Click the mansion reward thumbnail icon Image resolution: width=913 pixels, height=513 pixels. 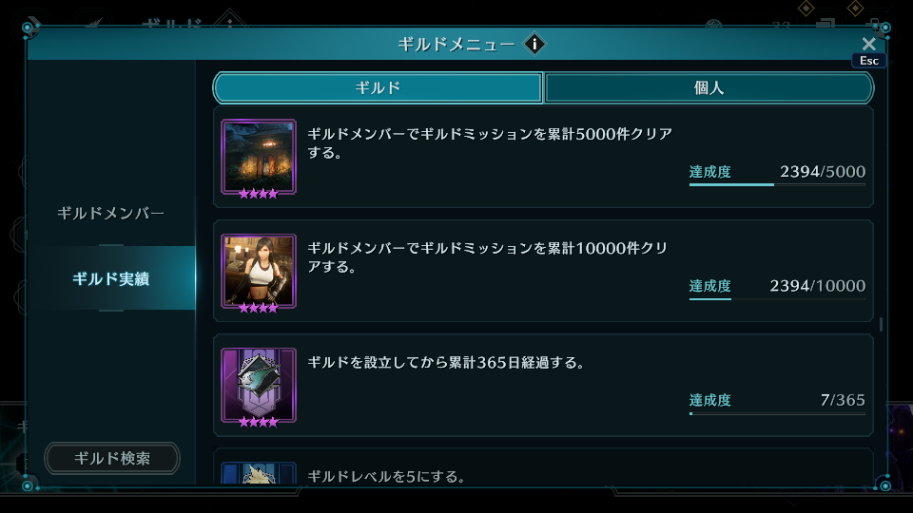(x=259, y=157)
